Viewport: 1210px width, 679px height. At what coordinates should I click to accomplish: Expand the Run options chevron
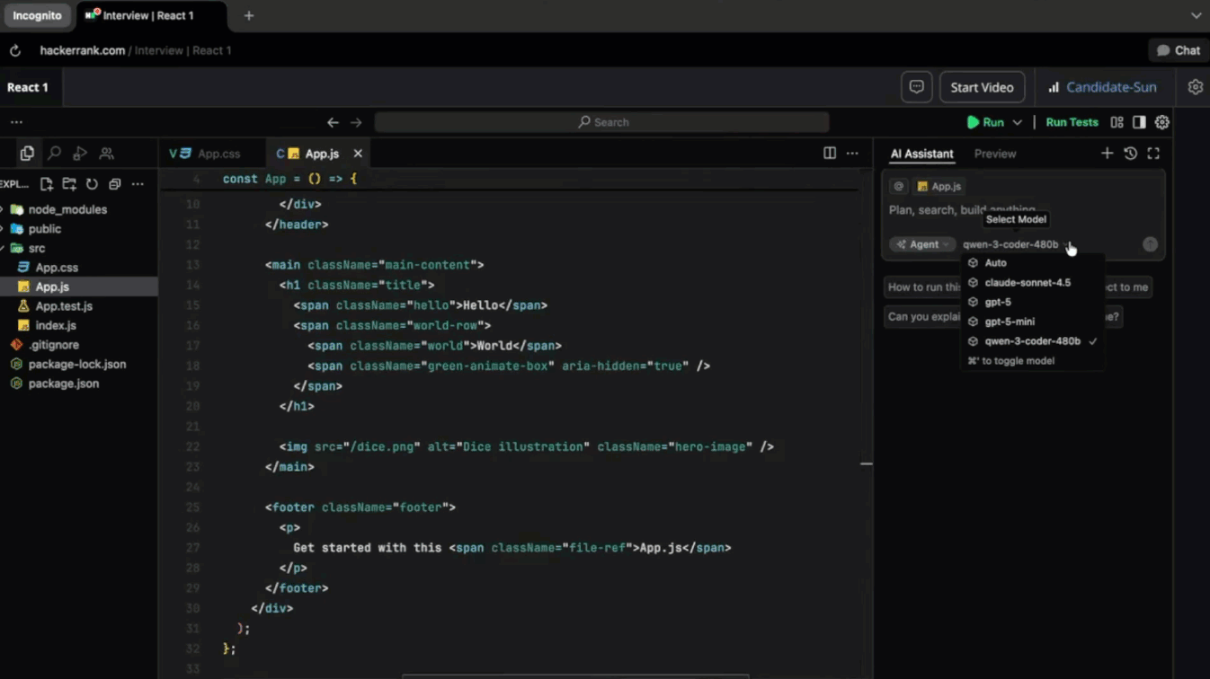[x=1018, y=122]
